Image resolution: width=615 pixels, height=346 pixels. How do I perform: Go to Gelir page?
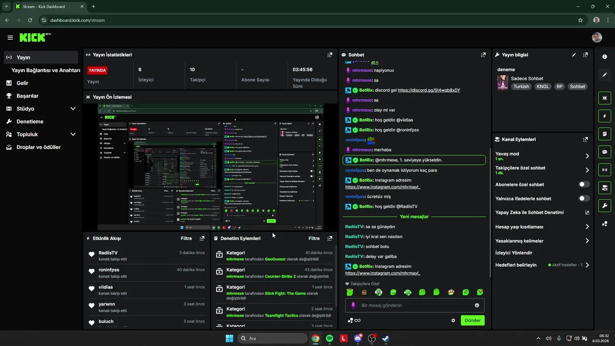tap(22, 83)
